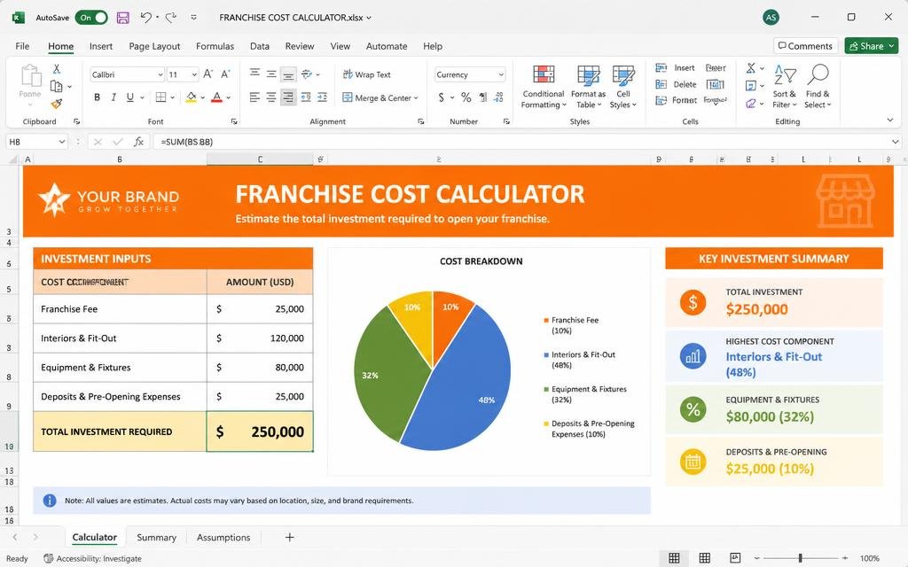This screenshot has height=567, width=908.
Task: Click Insert in the Cells group
Action: click(x=675, y=67)
